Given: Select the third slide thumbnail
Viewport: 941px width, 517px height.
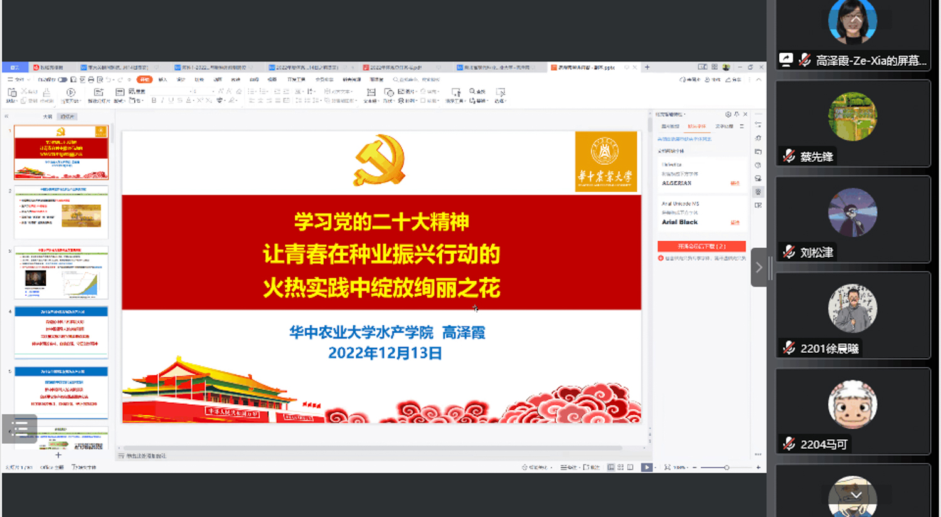Looking at the screenshot, I should coord(60,273).
